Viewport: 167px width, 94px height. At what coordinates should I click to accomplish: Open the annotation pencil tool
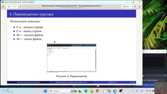pos(20,7)
